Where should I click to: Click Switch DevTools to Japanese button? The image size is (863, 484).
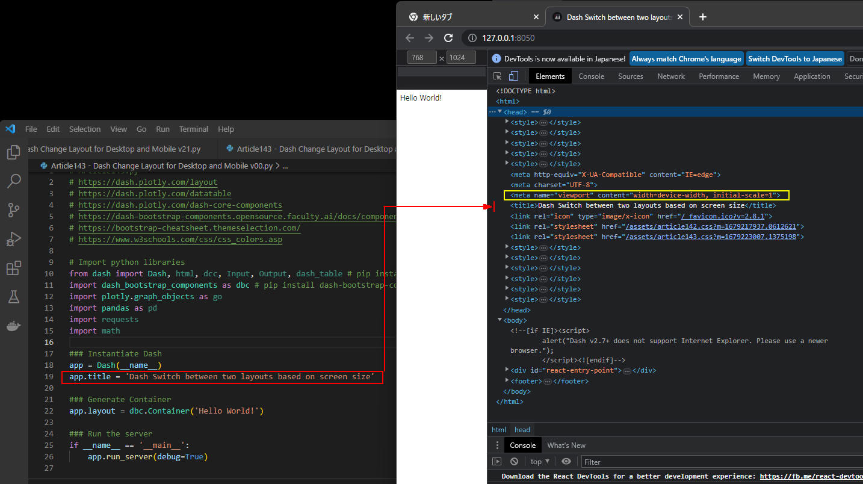point(794,59)
